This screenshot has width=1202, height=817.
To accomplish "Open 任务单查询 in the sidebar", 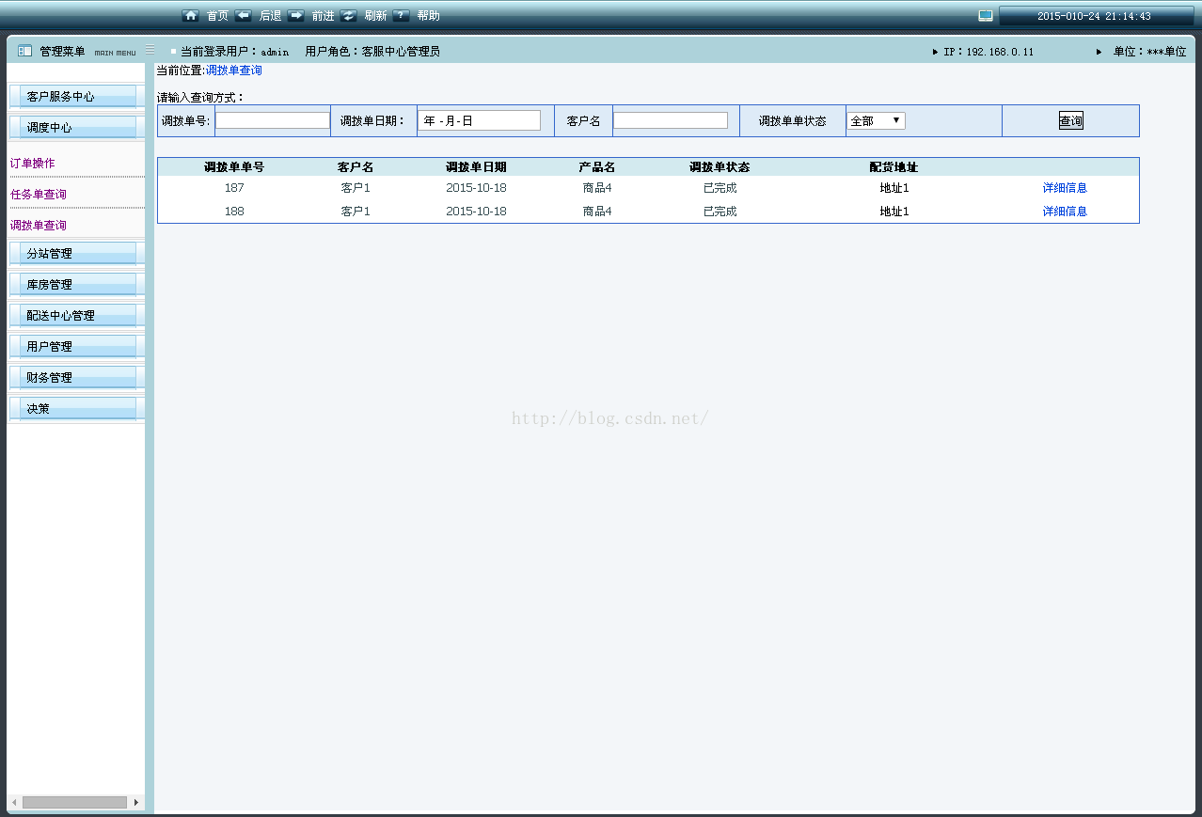I will 38,194.
